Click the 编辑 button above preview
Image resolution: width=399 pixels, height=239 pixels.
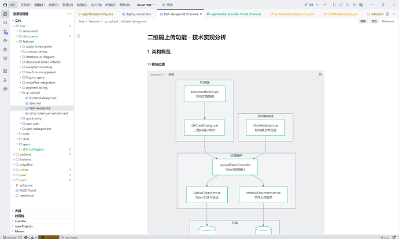point(363,21)
